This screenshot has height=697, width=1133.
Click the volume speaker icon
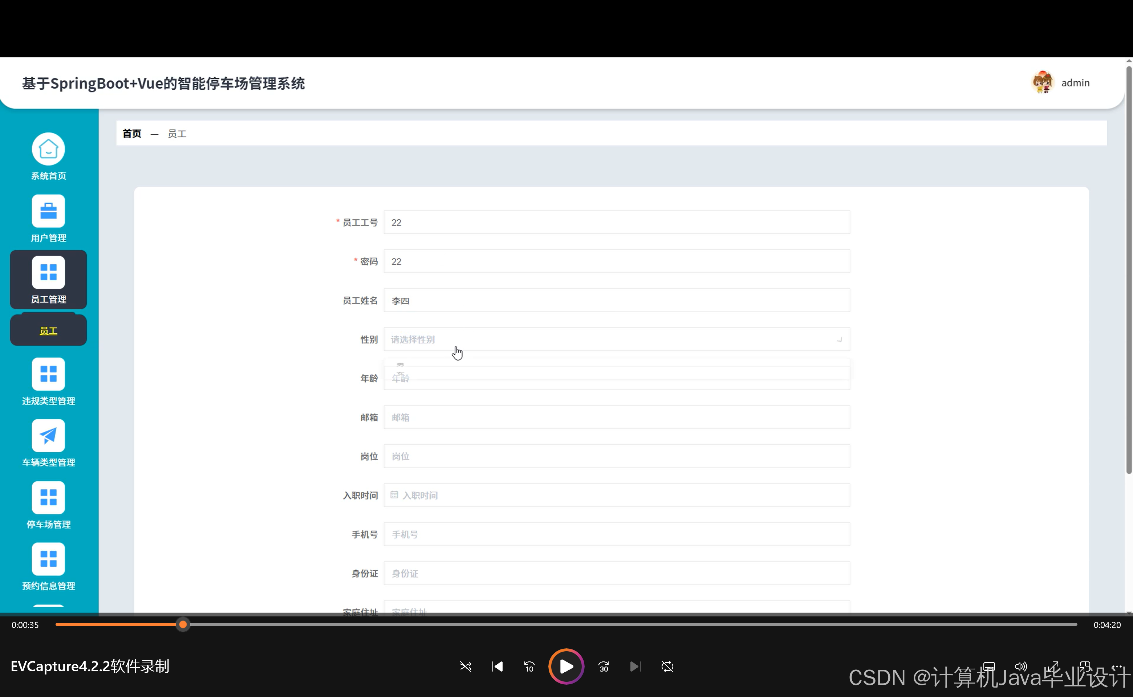tap(1021, 667)
